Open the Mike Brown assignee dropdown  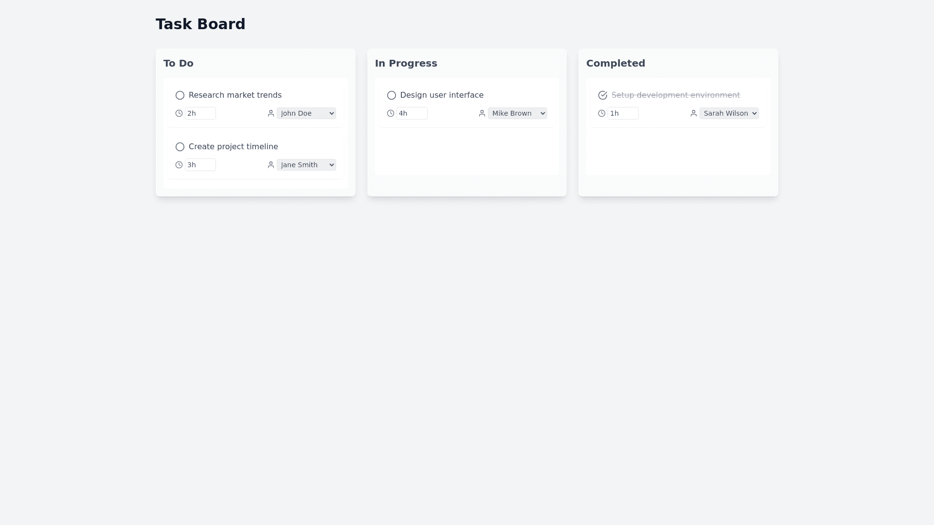pyautogui.click(x=518, y=113)
